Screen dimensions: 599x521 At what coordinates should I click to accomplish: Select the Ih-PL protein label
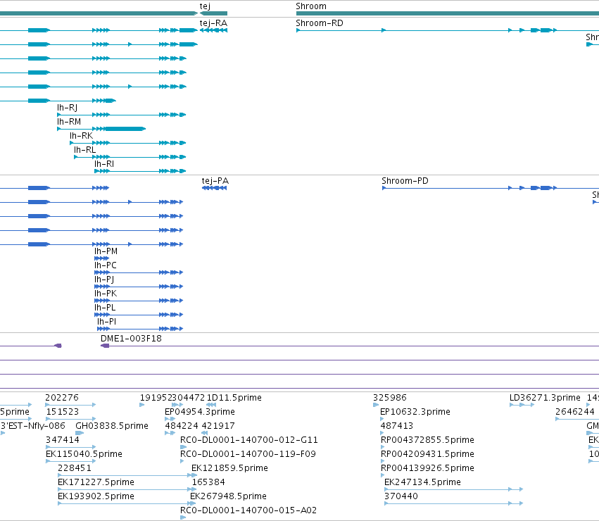tap(105, 308)
